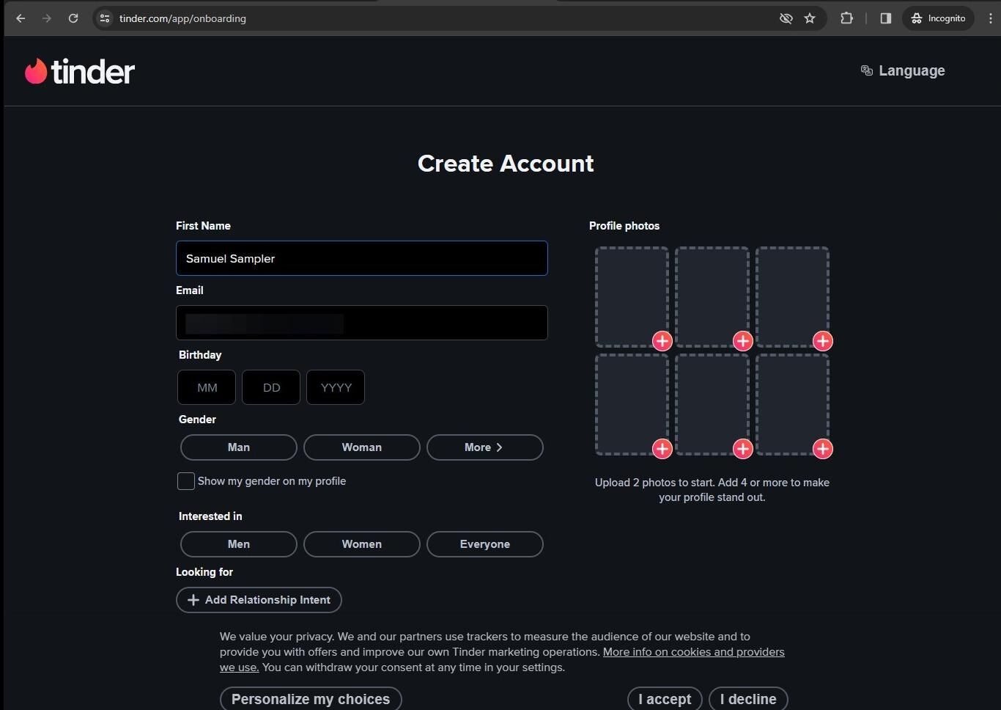Enable Show my gender on my profile
1001x710 pixels.
click(186, 481)
